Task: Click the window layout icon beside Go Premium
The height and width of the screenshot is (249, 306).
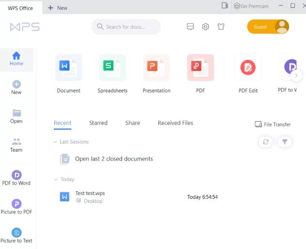Action: 225,5
